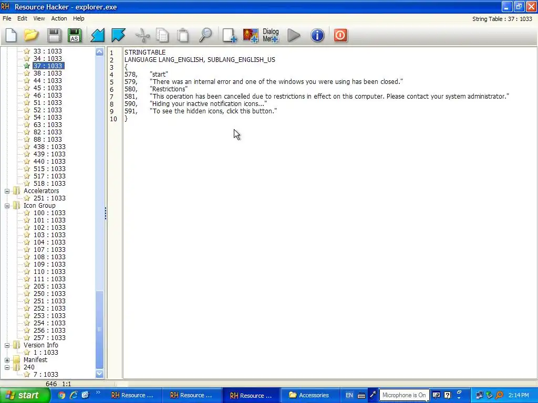Open Find with the magnifier icon
Screen dimensions: 538x403
pos(205,35)
